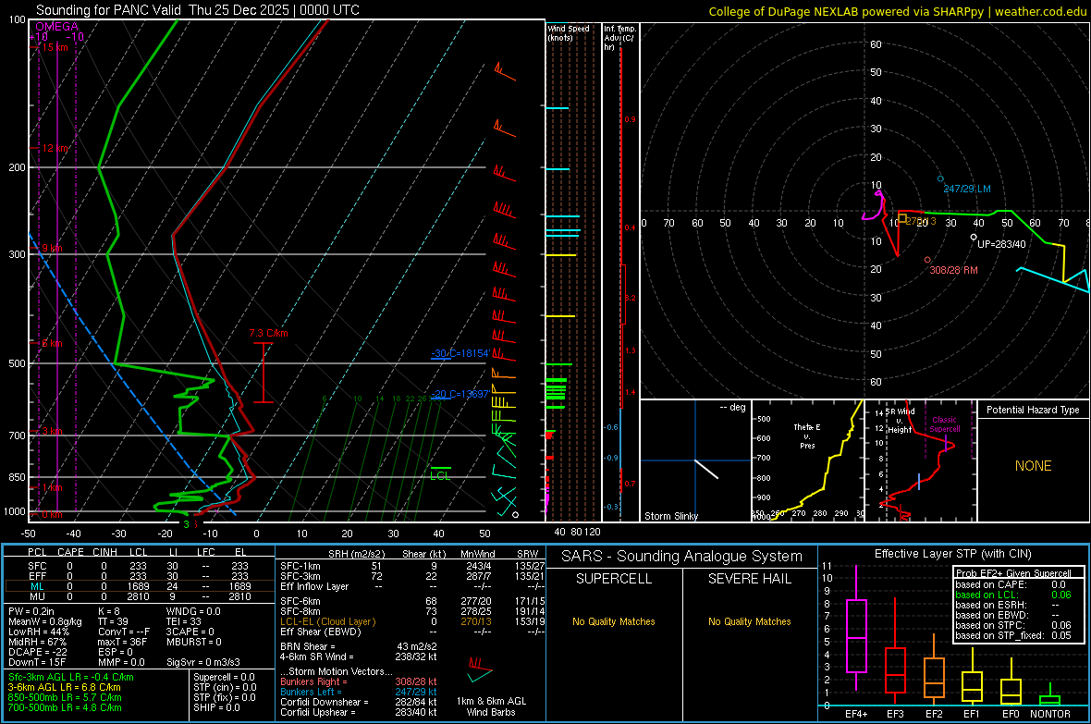Screen dimensions: 1091x724
Task: Select the '308/28 RM' hodograph label
Action: [953, 270]
